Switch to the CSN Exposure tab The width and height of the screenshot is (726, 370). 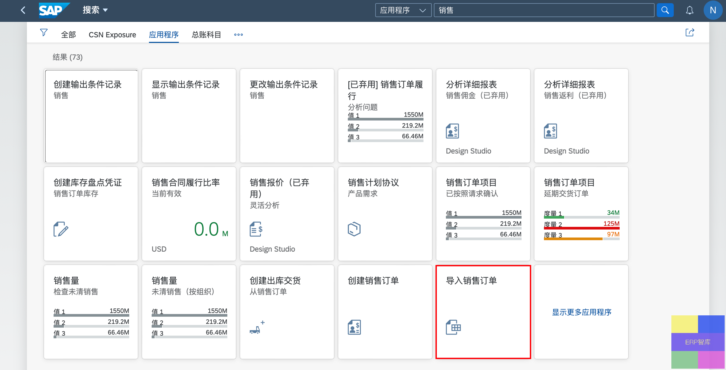click(112, 35)
